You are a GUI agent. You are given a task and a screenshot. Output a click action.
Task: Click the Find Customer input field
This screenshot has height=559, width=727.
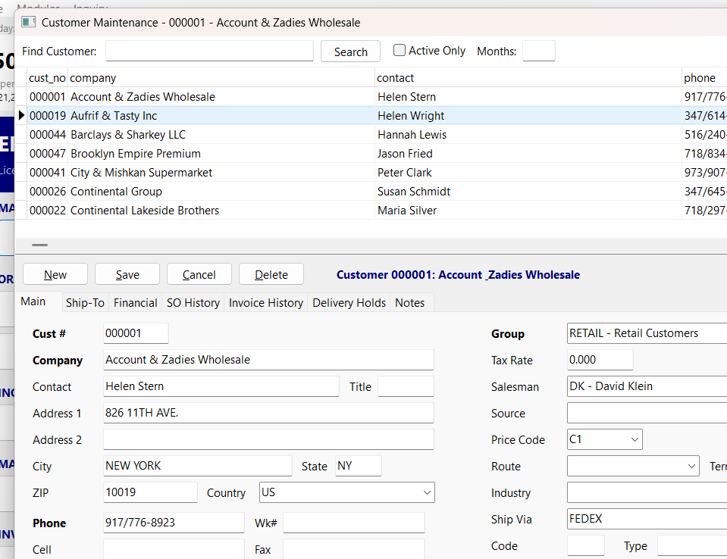click(x=208, y=51)
